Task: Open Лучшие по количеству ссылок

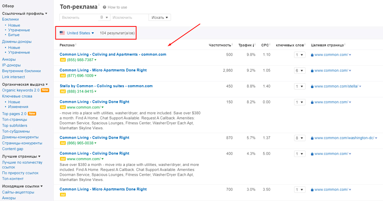Action: 22,165
